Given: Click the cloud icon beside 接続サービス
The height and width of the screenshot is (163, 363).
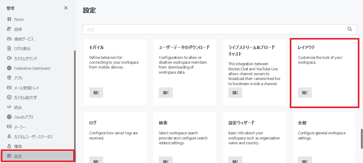Looking at the screenshot, I should pyautogui.click(x=9, y=39).
